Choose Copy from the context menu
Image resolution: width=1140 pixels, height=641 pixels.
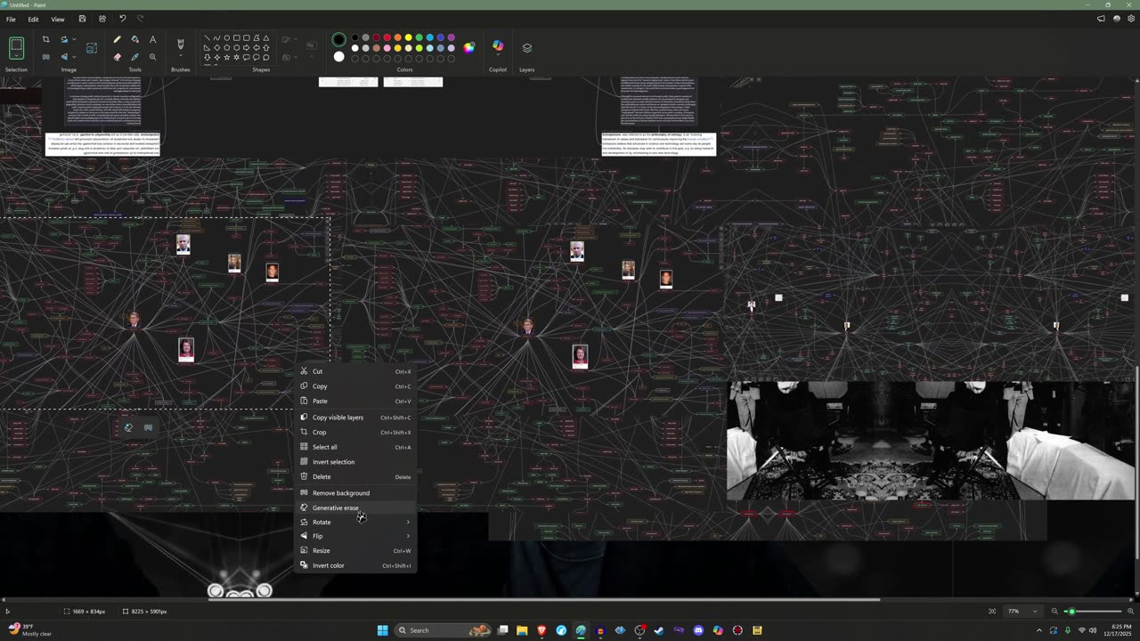point(355,386)
